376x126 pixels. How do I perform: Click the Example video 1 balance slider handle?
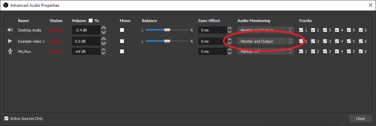pos(167,41)
